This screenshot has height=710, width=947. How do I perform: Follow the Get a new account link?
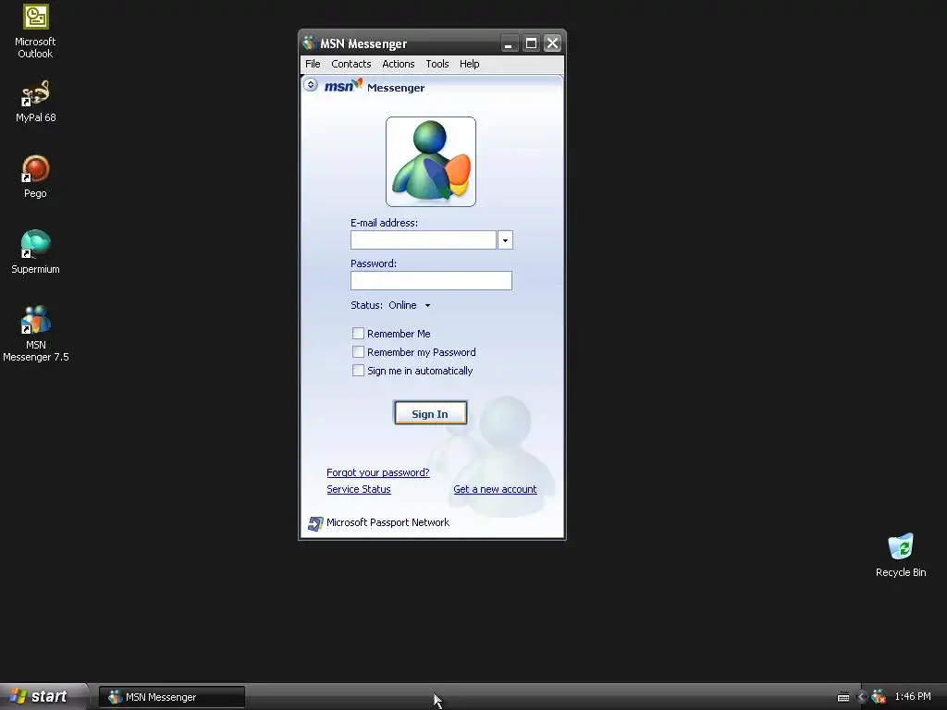[496, 489]
